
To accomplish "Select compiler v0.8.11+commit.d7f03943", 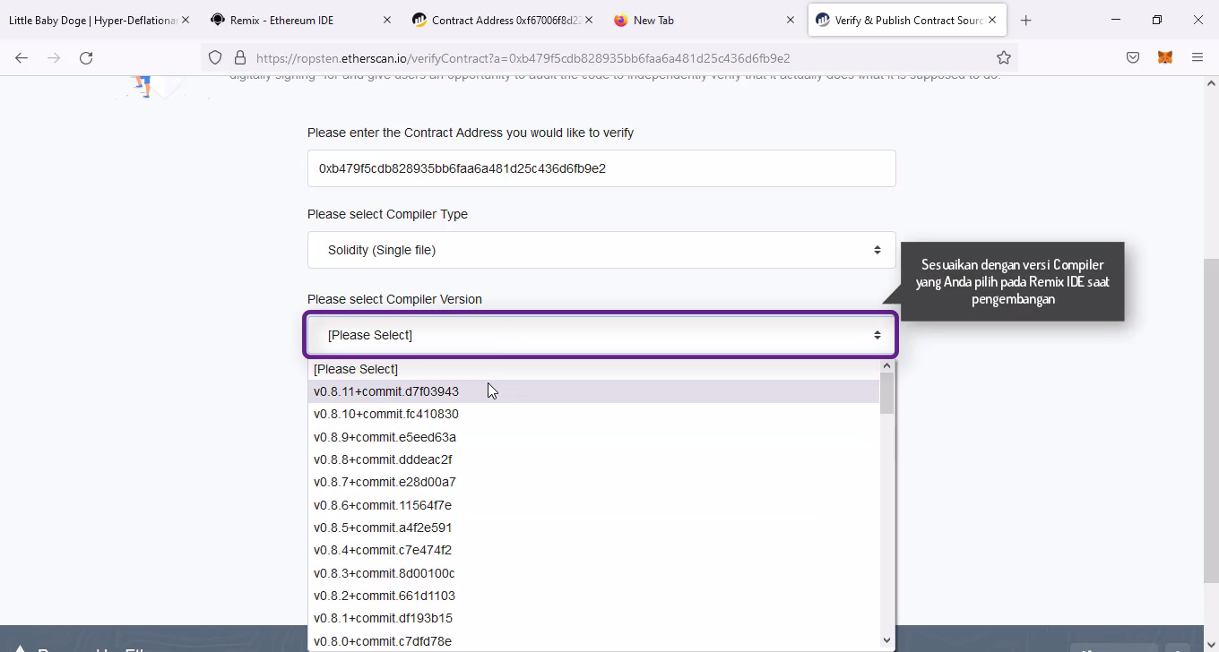I will pyautogui.click(x=386, y=391).
